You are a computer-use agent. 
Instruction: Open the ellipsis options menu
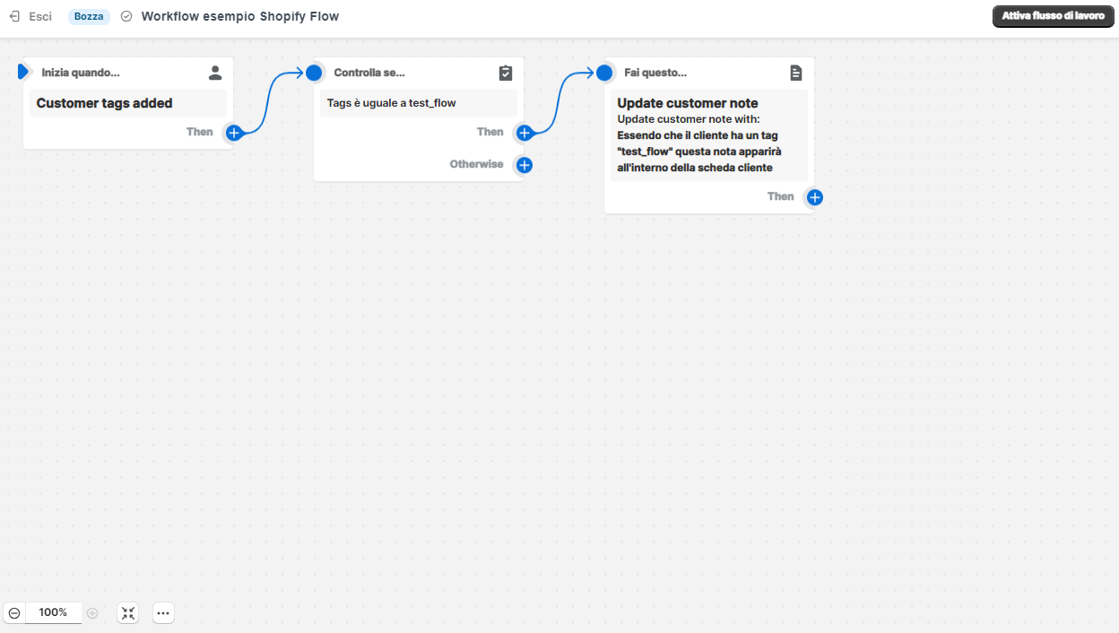click(x=163, y=612)
